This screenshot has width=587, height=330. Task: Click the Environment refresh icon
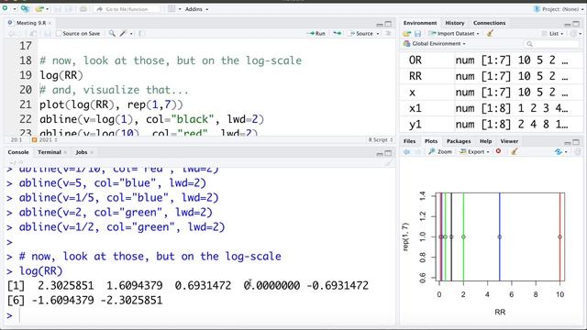click(x=574, y=34)
